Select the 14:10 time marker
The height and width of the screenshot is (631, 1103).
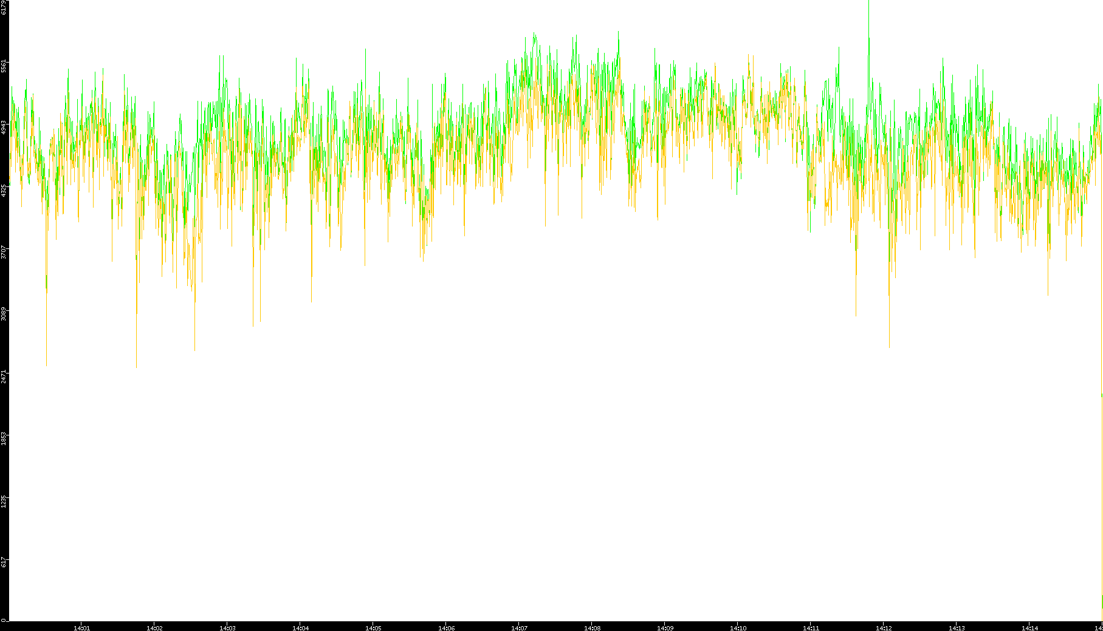coord(738,628)
